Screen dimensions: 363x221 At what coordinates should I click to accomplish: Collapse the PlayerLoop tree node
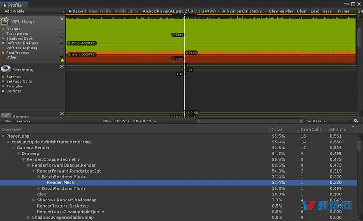pyautogui.click(x=3, y=136)
